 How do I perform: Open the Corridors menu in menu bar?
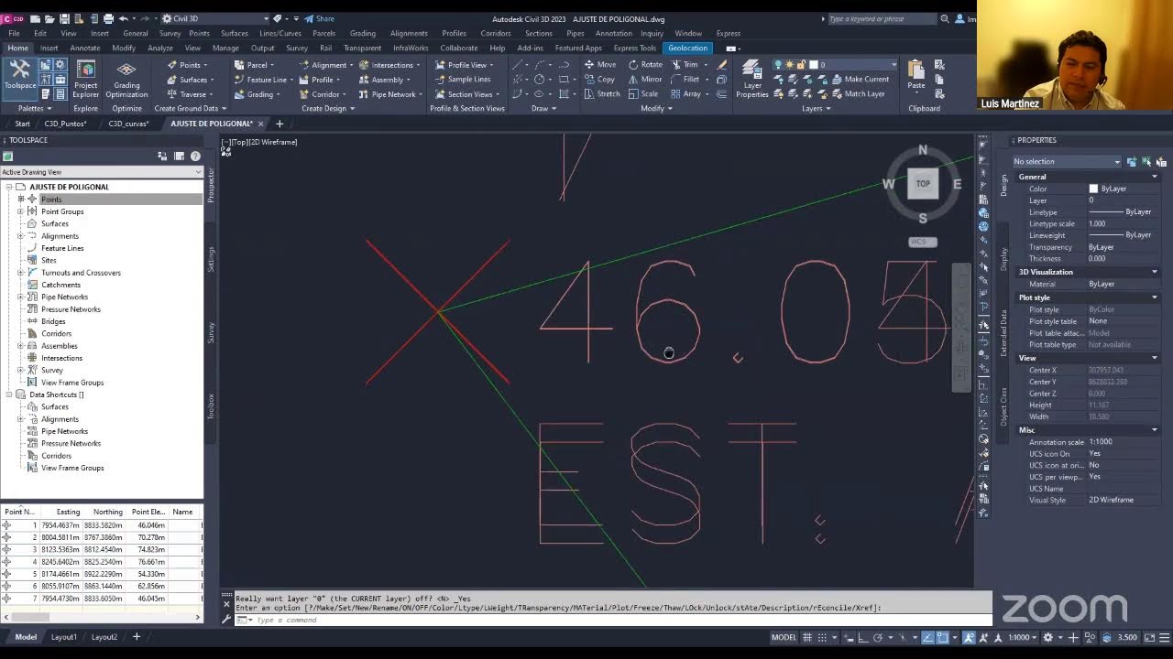pyautogui.click(x=495, y=34)
